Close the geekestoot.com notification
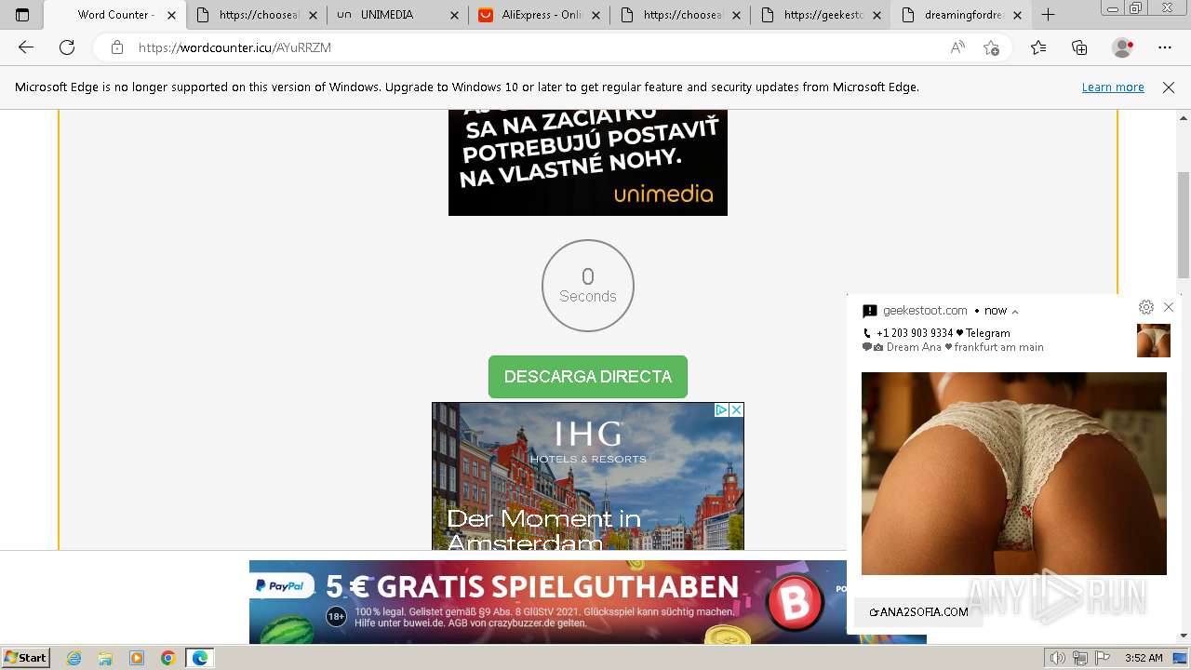This screenshot has height=670, width=1191. tap(1169, 307)
